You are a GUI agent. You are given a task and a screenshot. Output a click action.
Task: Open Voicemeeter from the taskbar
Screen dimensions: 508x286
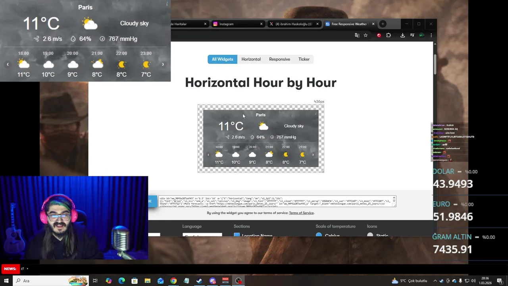point(225,281)
